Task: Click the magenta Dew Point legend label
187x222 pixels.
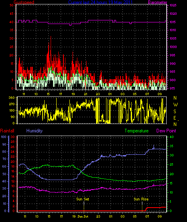Action: coord(166,131)
